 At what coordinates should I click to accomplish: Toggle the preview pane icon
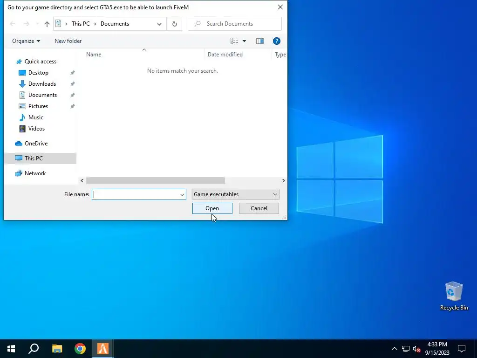(x=260, y=41)
